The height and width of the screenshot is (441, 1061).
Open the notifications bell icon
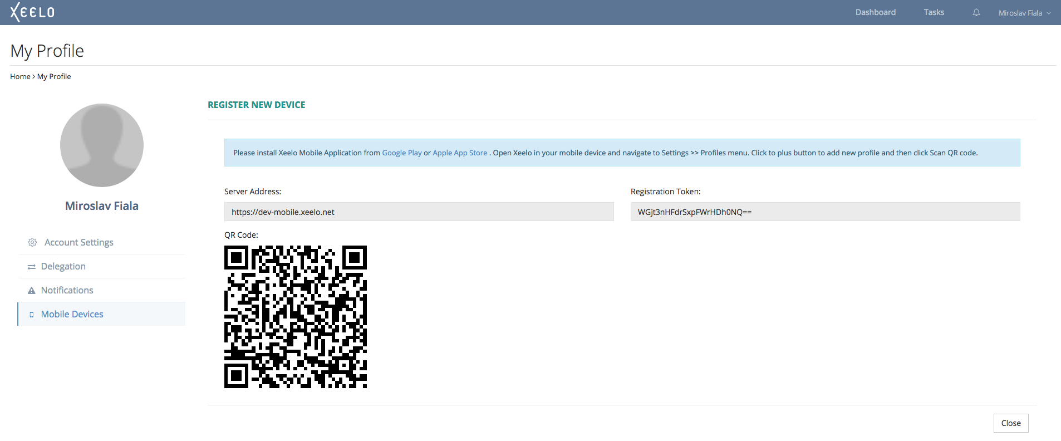tap(976, 12)
